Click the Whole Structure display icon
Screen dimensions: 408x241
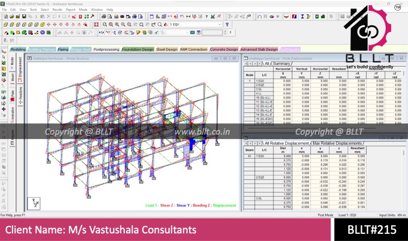tap(96, 24)
